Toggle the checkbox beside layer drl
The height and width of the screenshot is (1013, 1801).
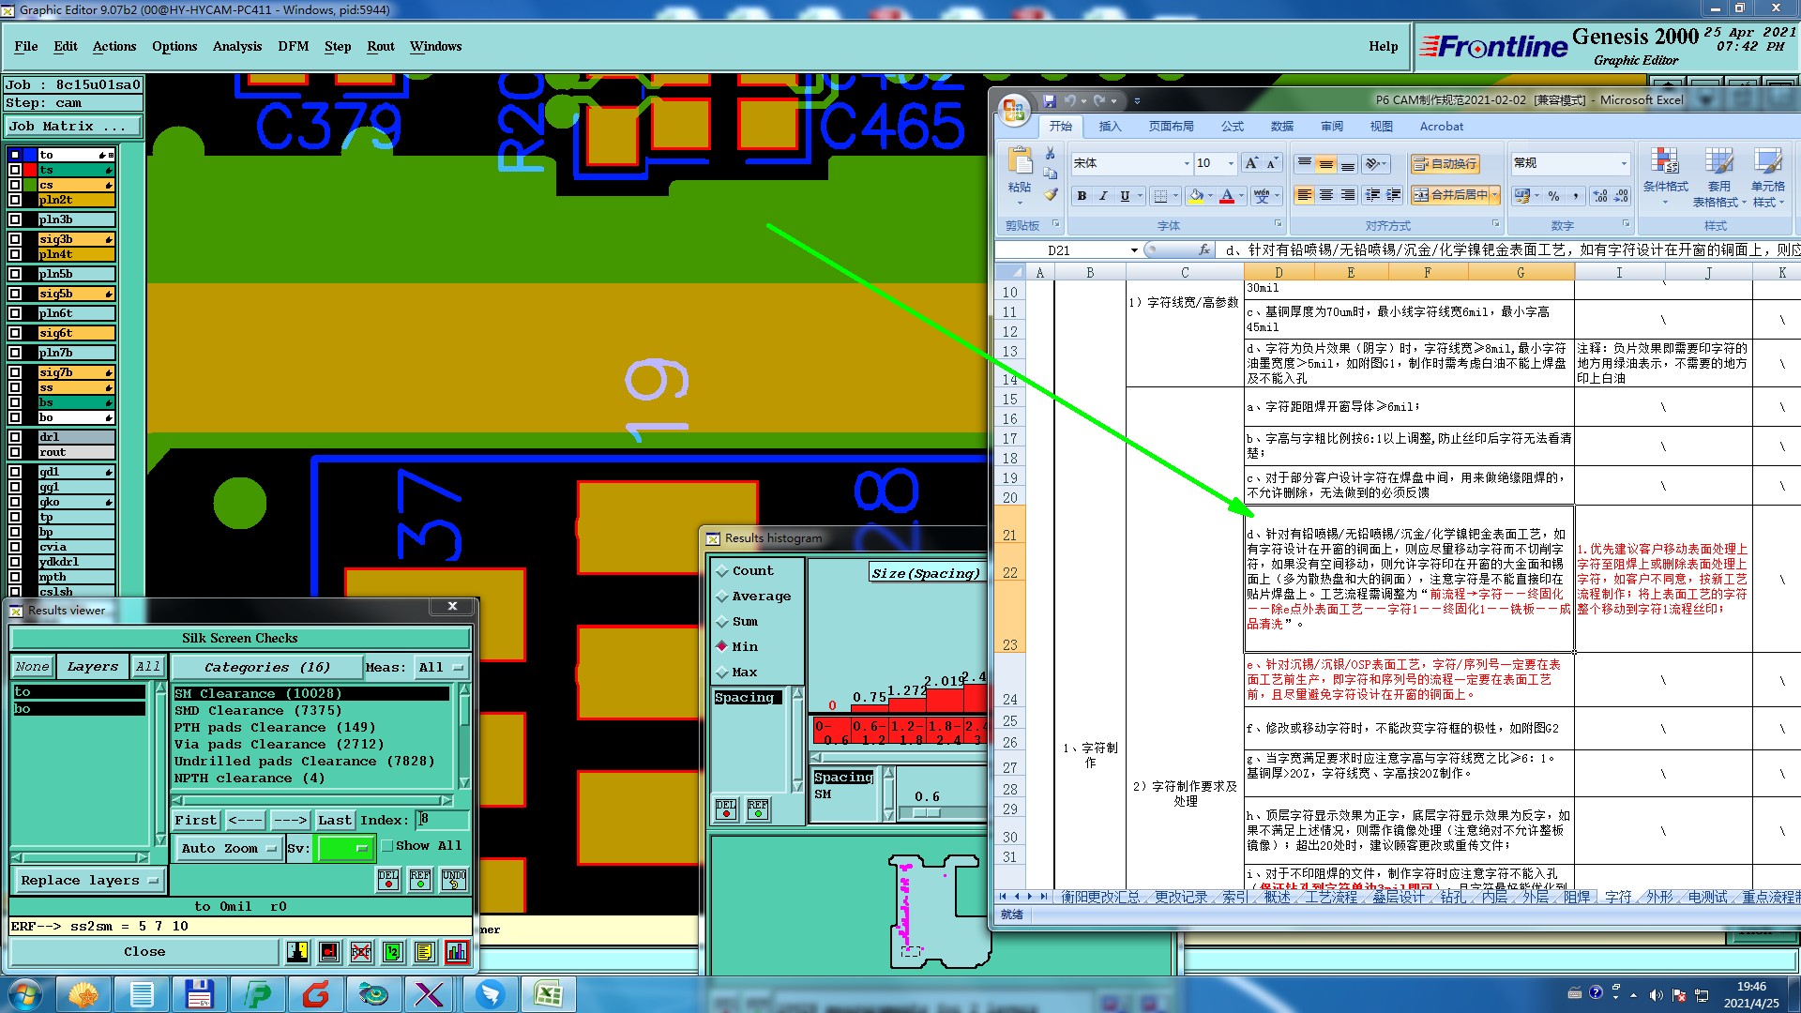(x=15, y=437)
